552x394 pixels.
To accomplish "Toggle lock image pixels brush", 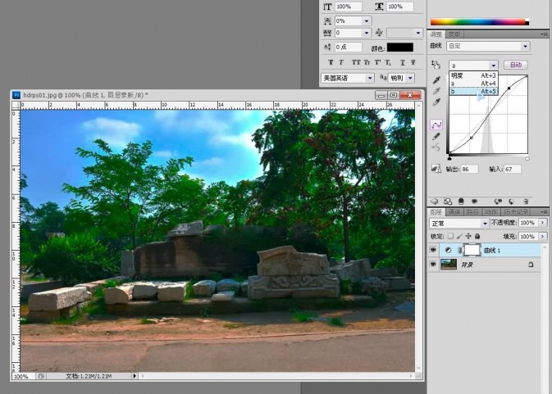I will click(x=459, y=236).
